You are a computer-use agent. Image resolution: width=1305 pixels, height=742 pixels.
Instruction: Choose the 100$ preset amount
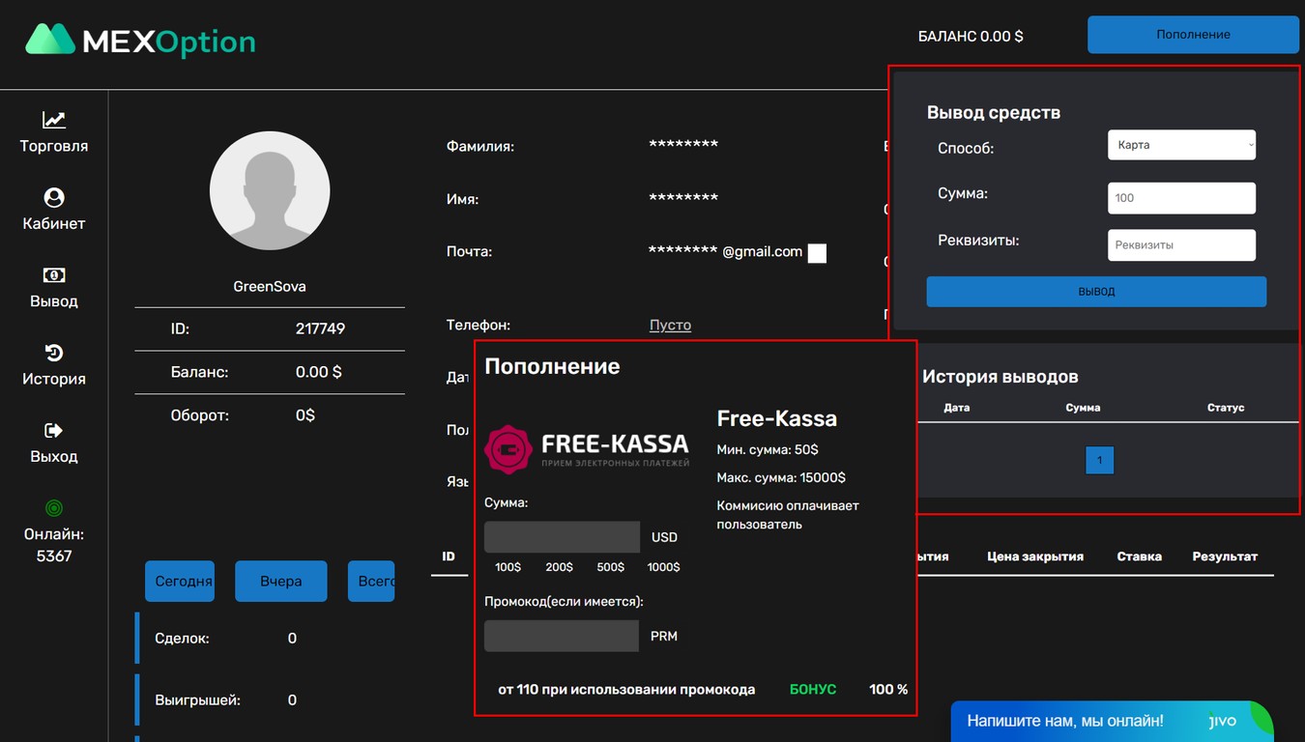pos(508,567)
